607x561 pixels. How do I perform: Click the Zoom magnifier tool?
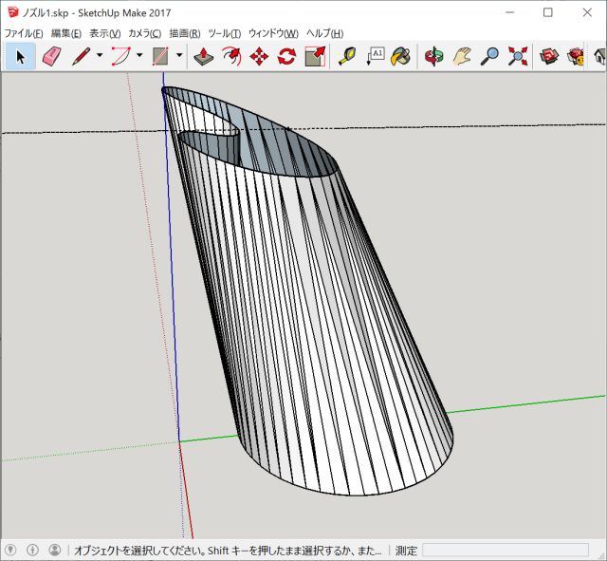click(x=489, y=56)
